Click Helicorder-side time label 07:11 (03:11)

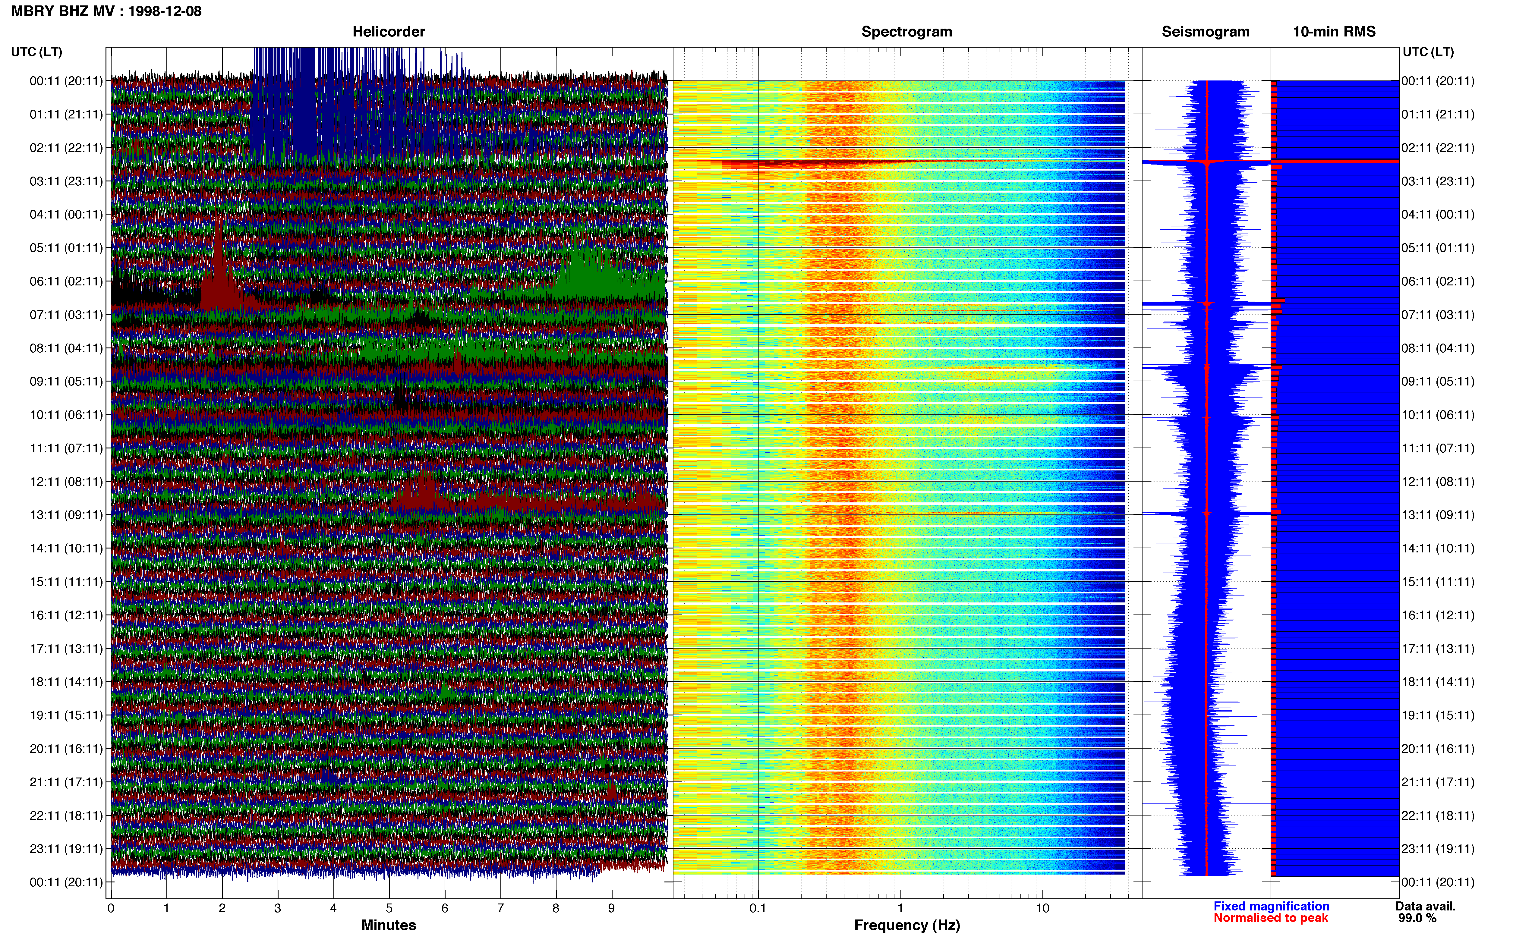66,315
